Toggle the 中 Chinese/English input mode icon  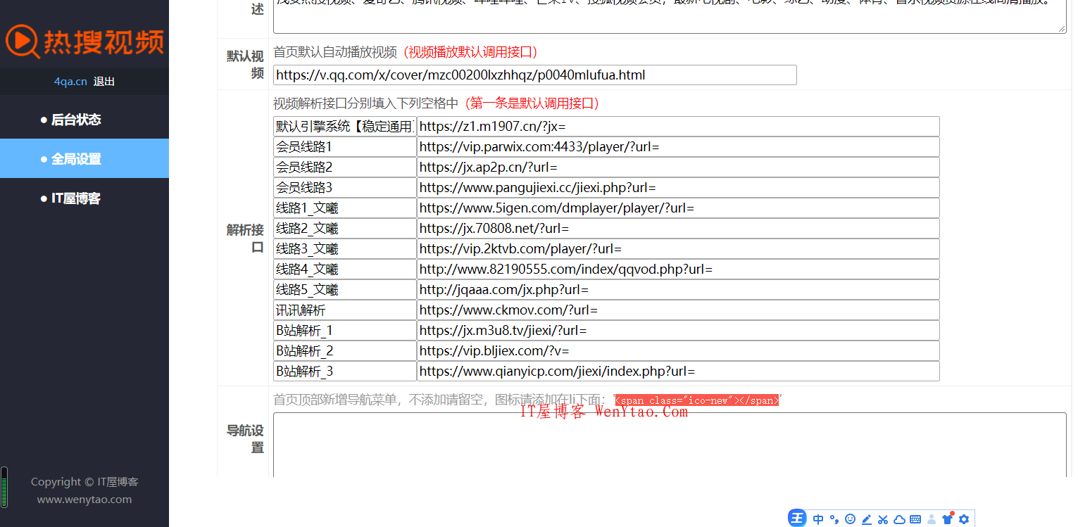(818, 519)
